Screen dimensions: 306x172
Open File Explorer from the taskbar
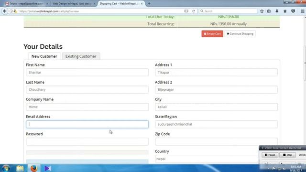tap(20, 168)
